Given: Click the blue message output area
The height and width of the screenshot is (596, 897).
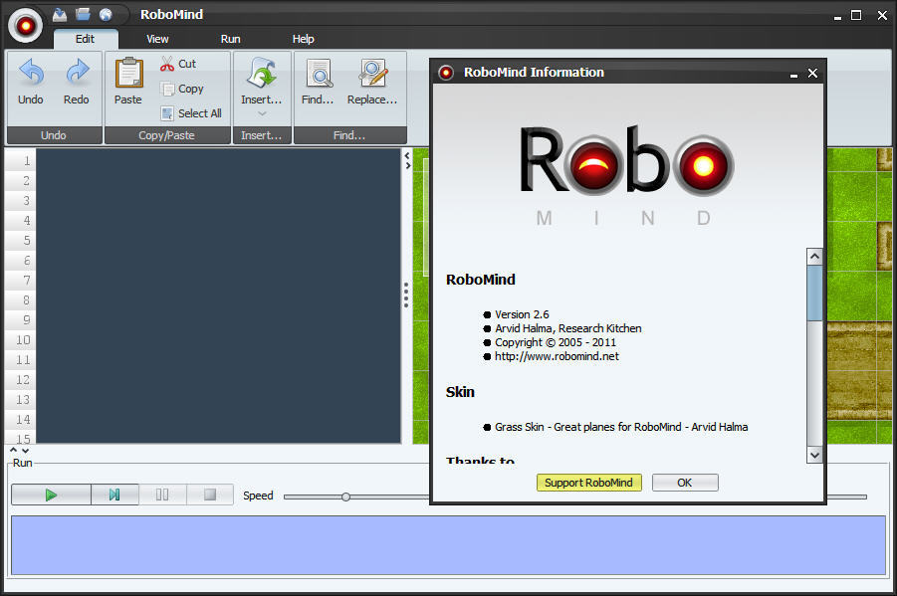Looking at the screenshot, I should (x=448, y=545).
